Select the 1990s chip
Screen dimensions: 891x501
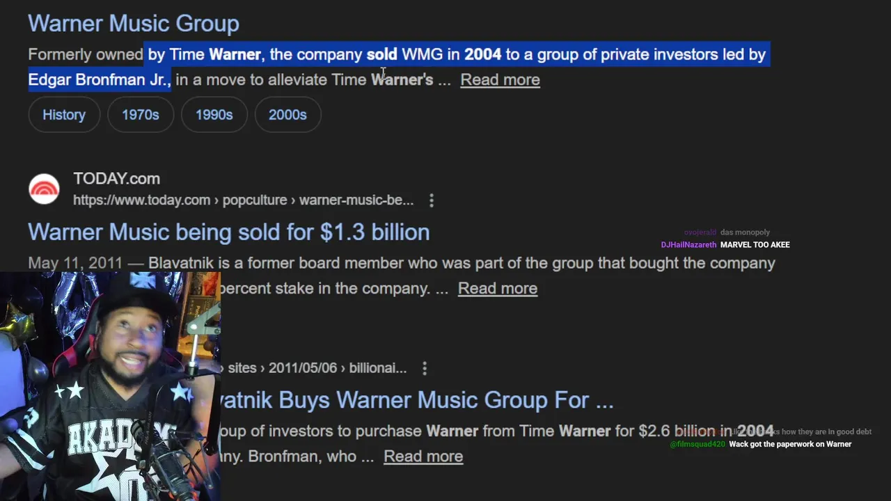(214, 115)
